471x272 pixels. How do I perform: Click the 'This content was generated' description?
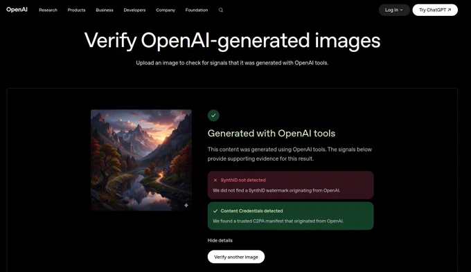tap(290, 154)
